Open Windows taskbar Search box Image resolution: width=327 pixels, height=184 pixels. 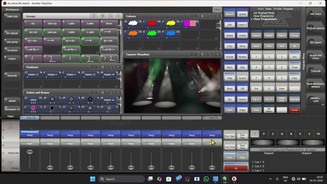coord(121,179)
